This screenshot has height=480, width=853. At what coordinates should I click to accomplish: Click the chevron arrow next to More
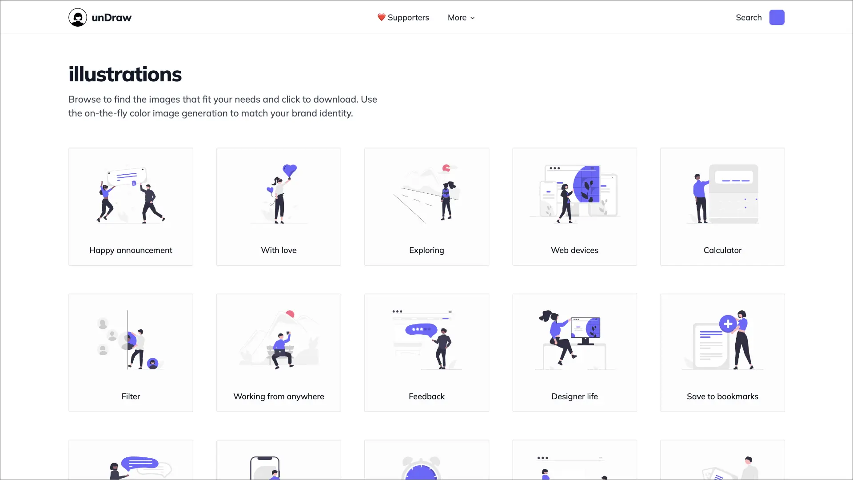click(x=472, y=18)
